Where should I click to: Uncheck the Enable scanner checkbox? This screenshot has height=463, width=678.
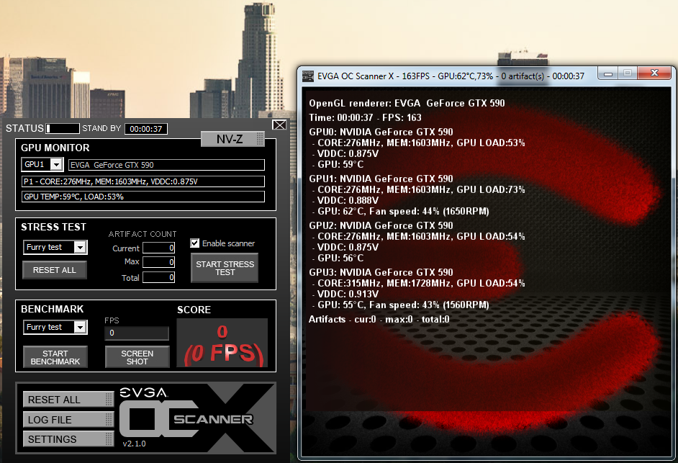195,243
